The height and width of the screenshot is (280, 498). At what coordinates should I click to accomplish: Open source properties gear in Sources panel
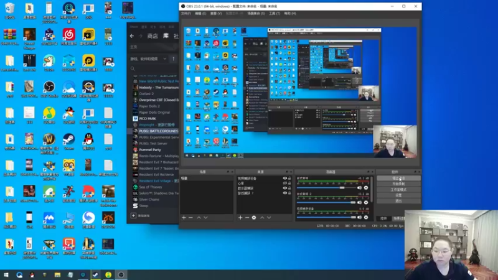coord(254,217)
